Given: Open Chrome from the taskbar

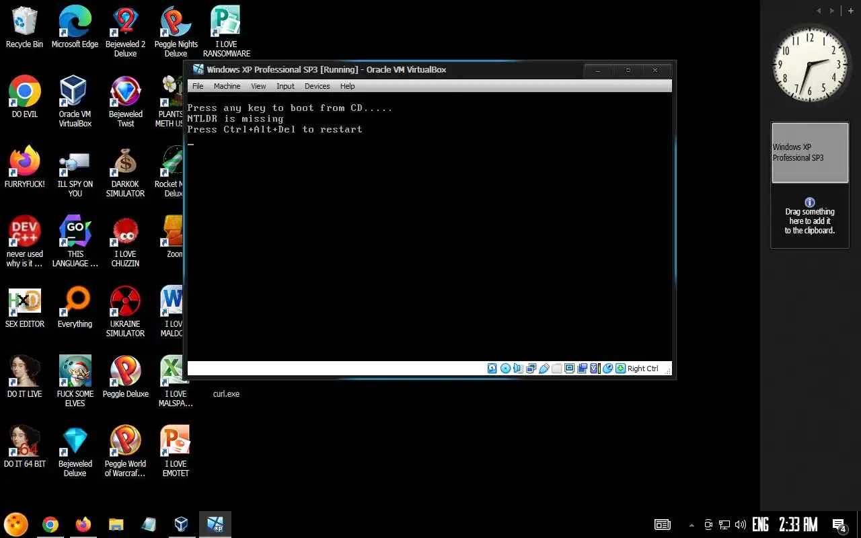Looking at the screenshot, I should tap(50, 525).
